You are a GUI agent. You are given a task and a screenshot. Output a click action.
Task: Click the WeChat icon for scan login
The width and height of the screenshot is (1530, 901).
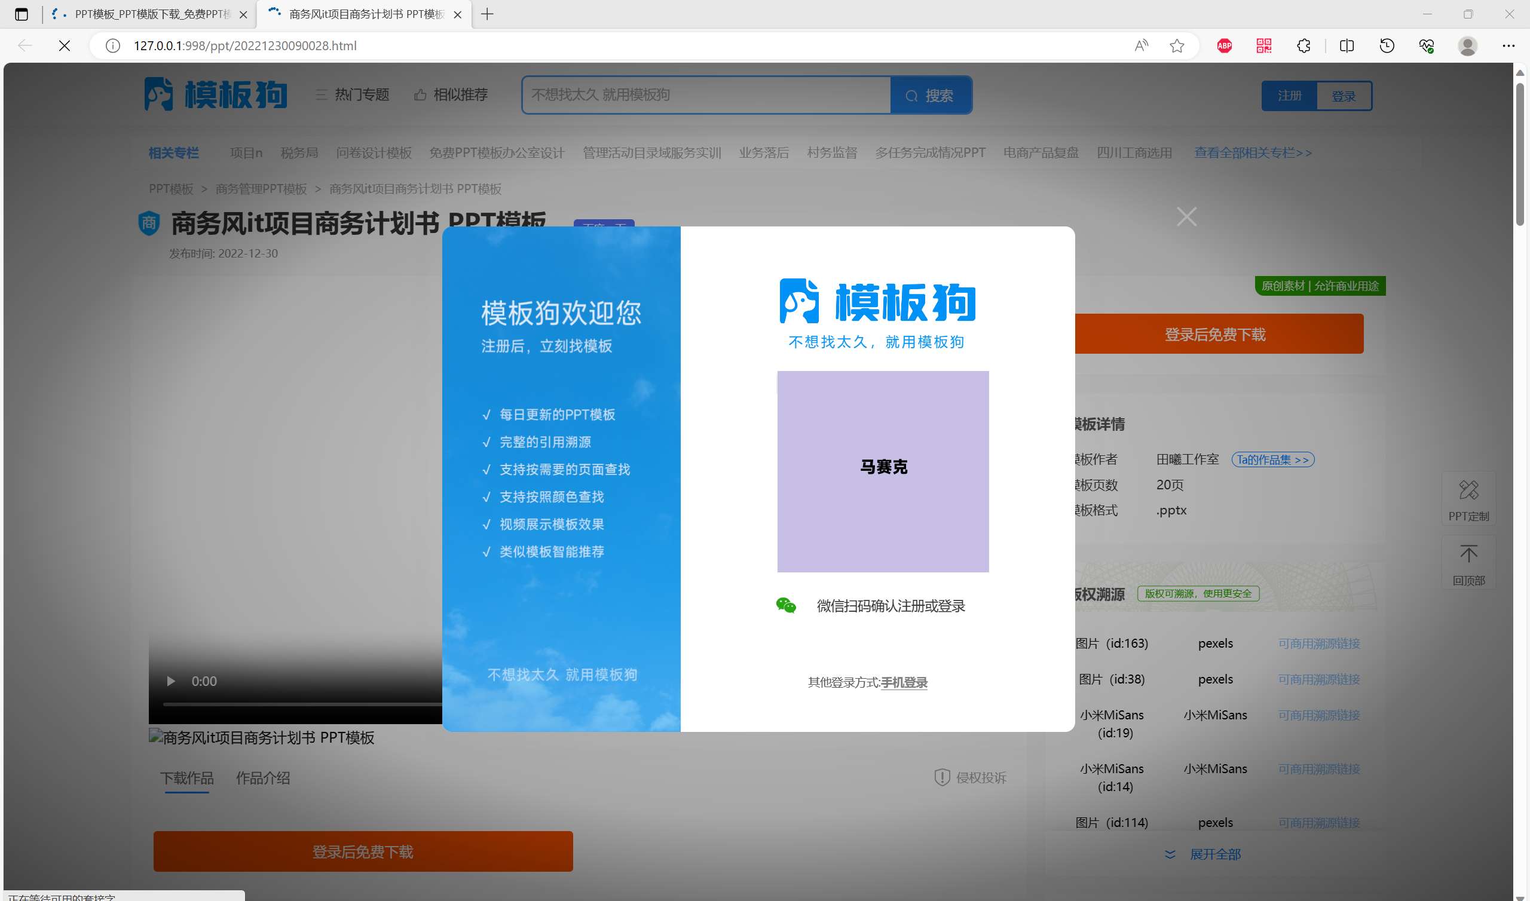[x=786, y=605]
